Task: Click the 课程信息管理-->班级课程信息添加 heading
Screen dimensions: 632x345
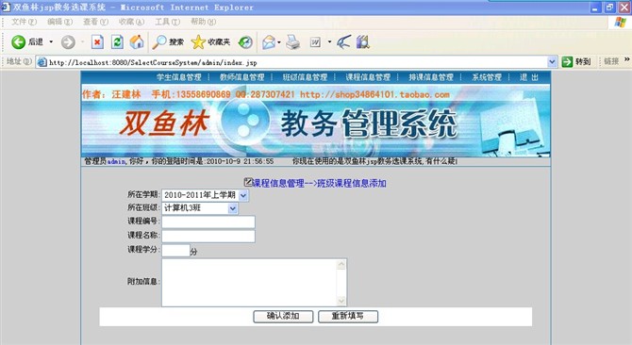Action: (319, 184)
